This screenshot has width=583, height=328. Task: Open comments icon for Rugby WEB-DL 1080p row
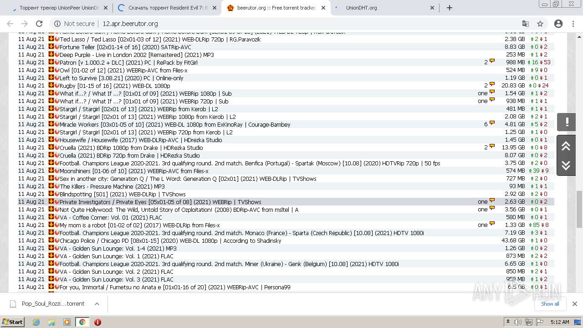pos(492,85)
